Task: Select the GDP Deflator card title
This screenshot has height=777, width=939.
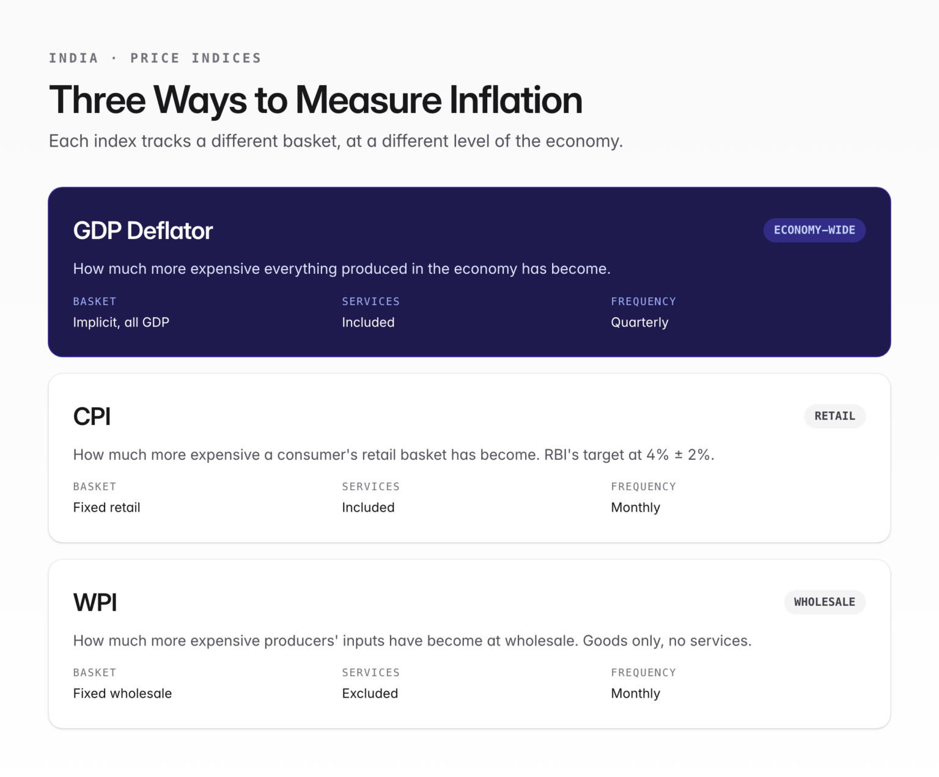Action: 143,231
